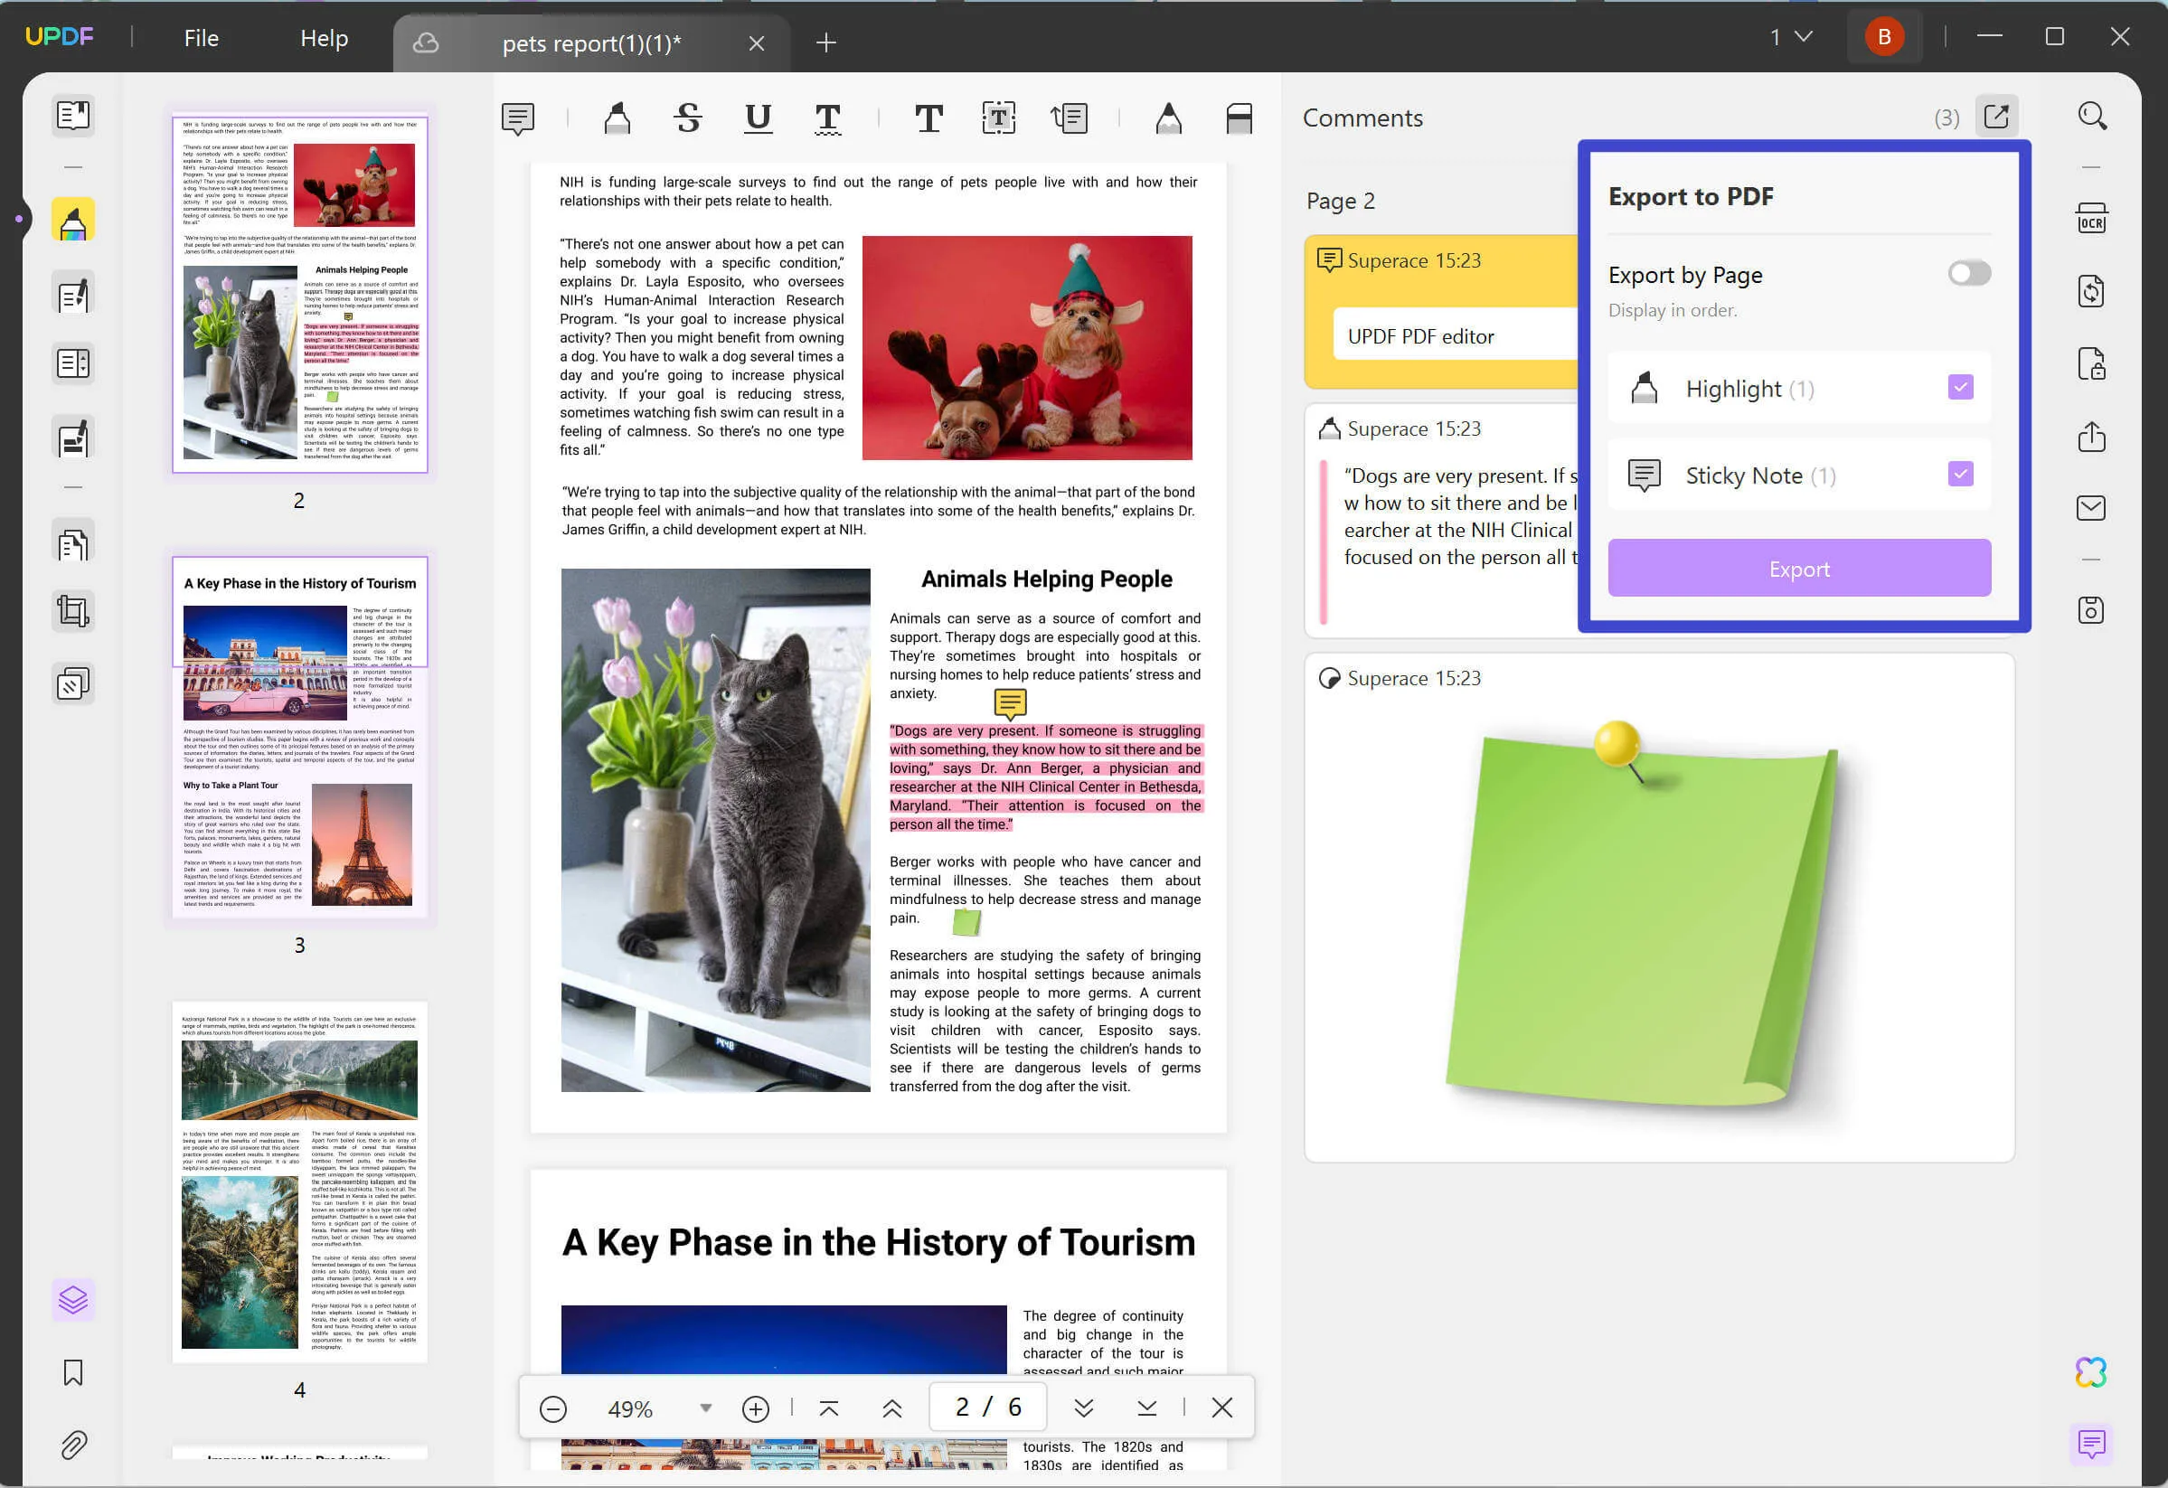Image resolution: width=2168 pixels, height=1488 pixels.
Task: Go to the next page
Action: point(1083,1408)
